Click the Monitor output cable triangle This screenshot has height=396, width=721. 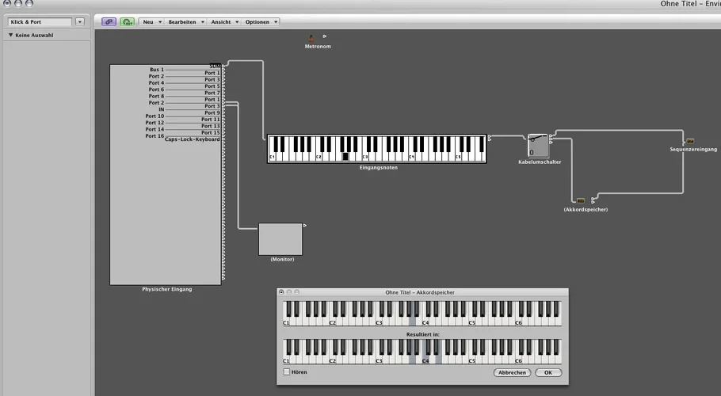point(304,225)
